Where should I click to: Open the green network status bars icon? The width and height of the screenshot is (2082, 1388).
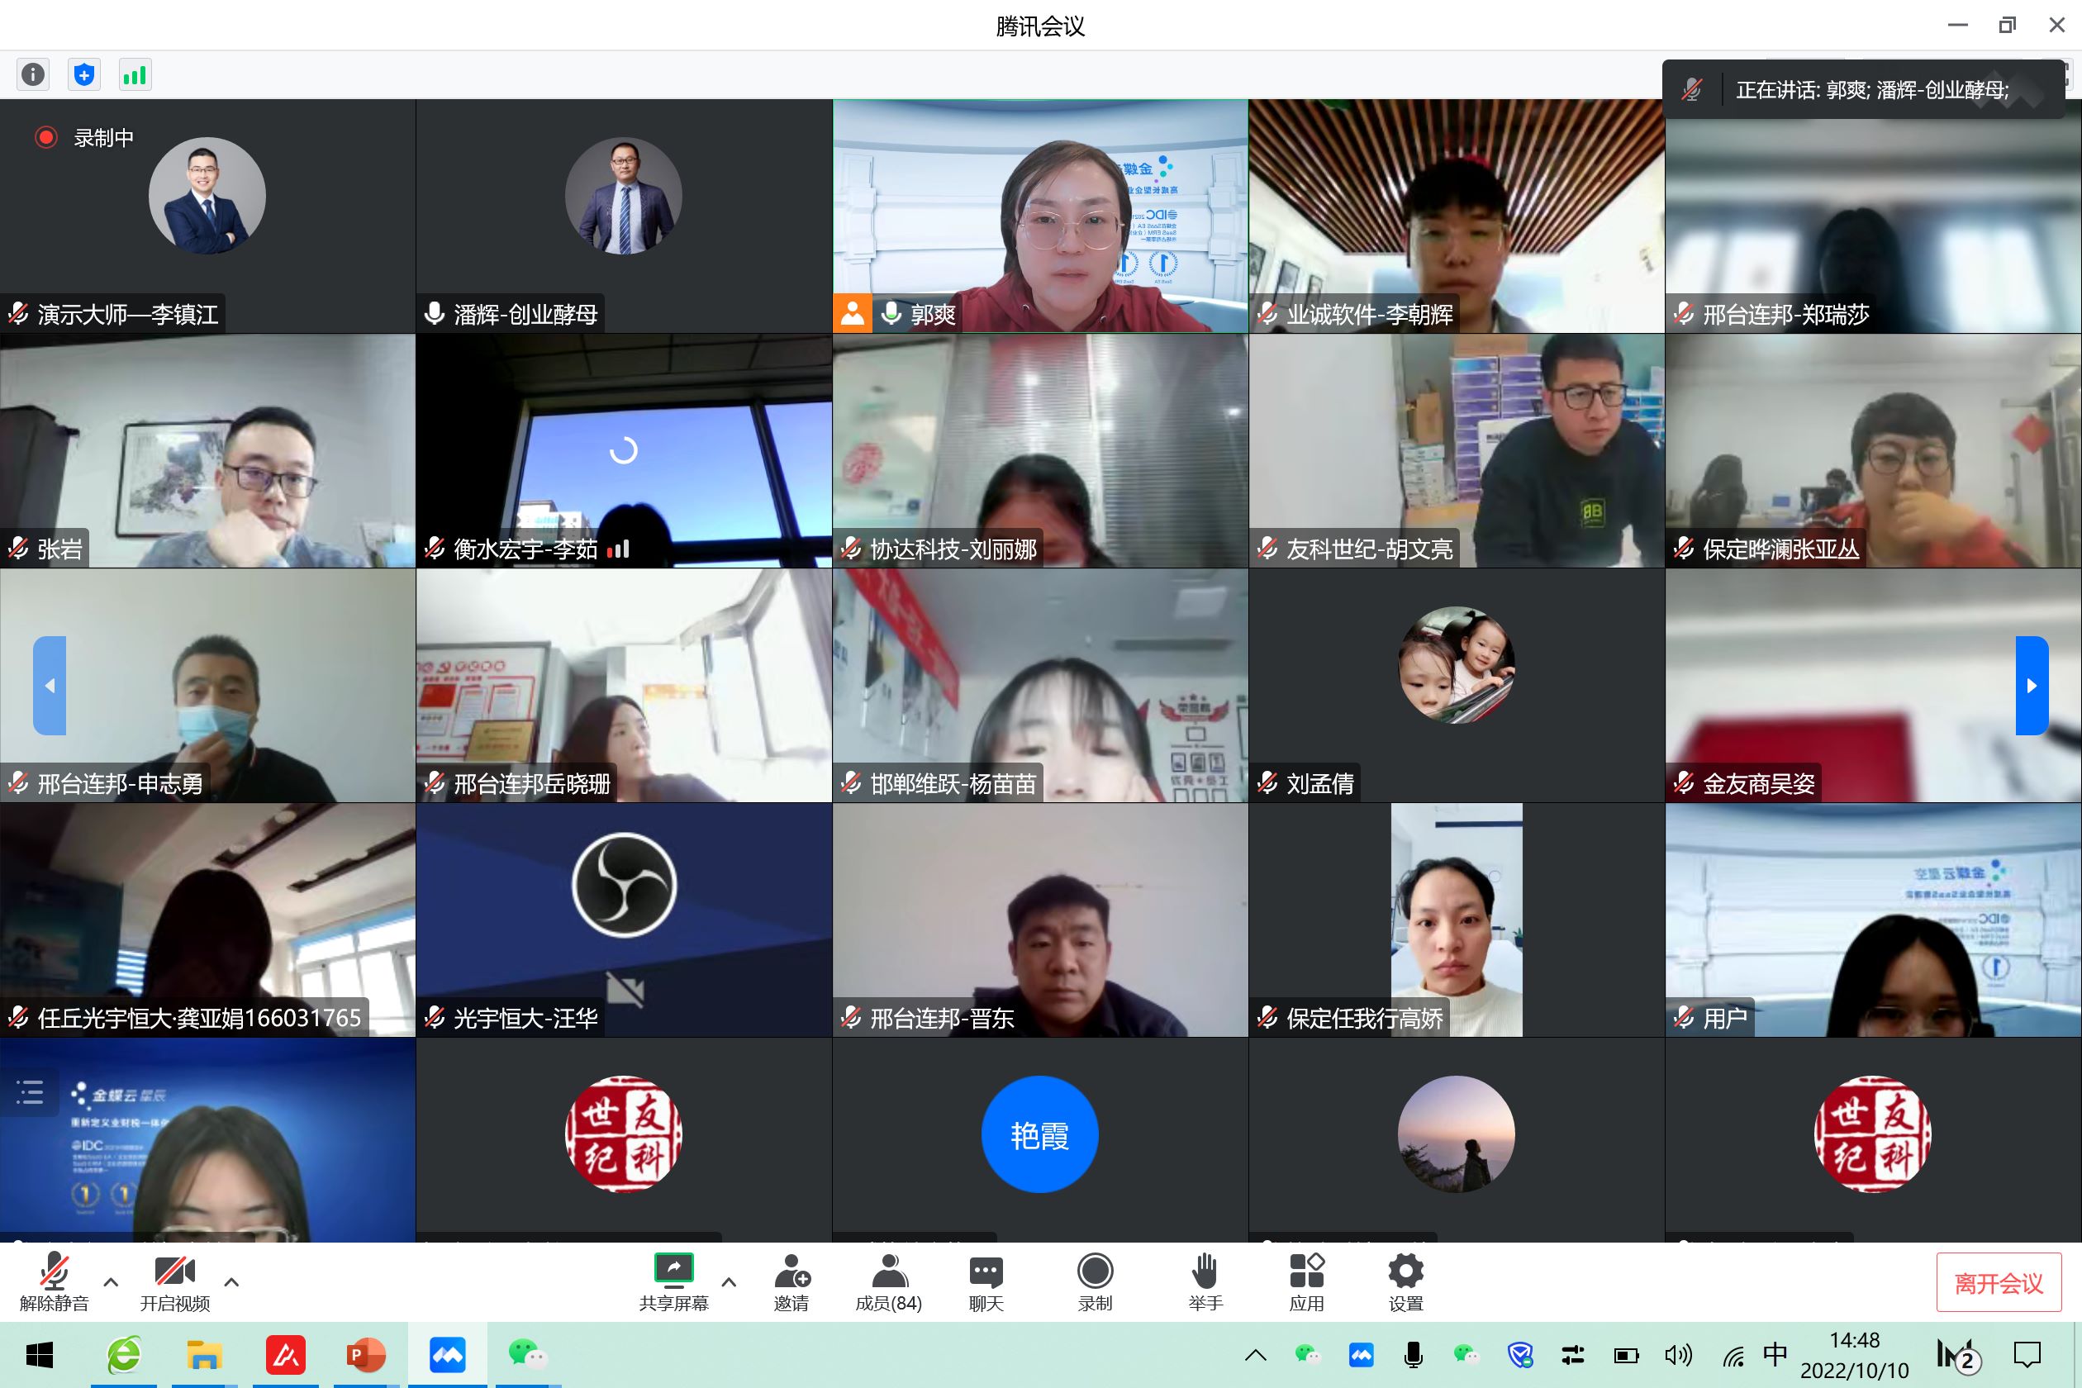135,74
